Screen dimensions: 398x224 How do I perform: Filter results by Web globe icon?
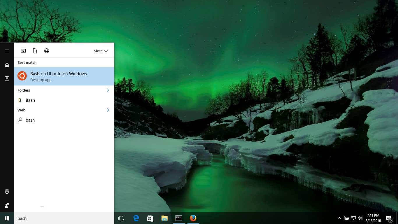point(47,51)
